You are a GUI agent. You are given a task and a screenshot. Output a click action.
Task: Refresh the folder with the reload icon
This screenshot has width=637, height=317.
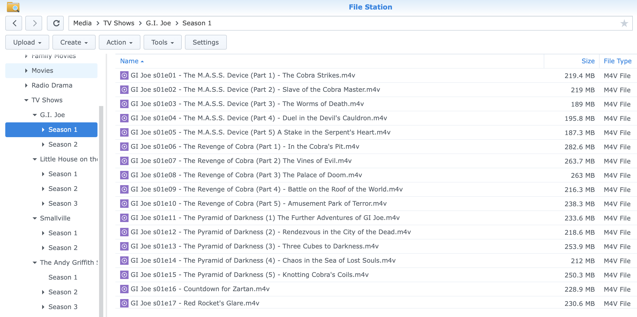(x=56, y=23)
